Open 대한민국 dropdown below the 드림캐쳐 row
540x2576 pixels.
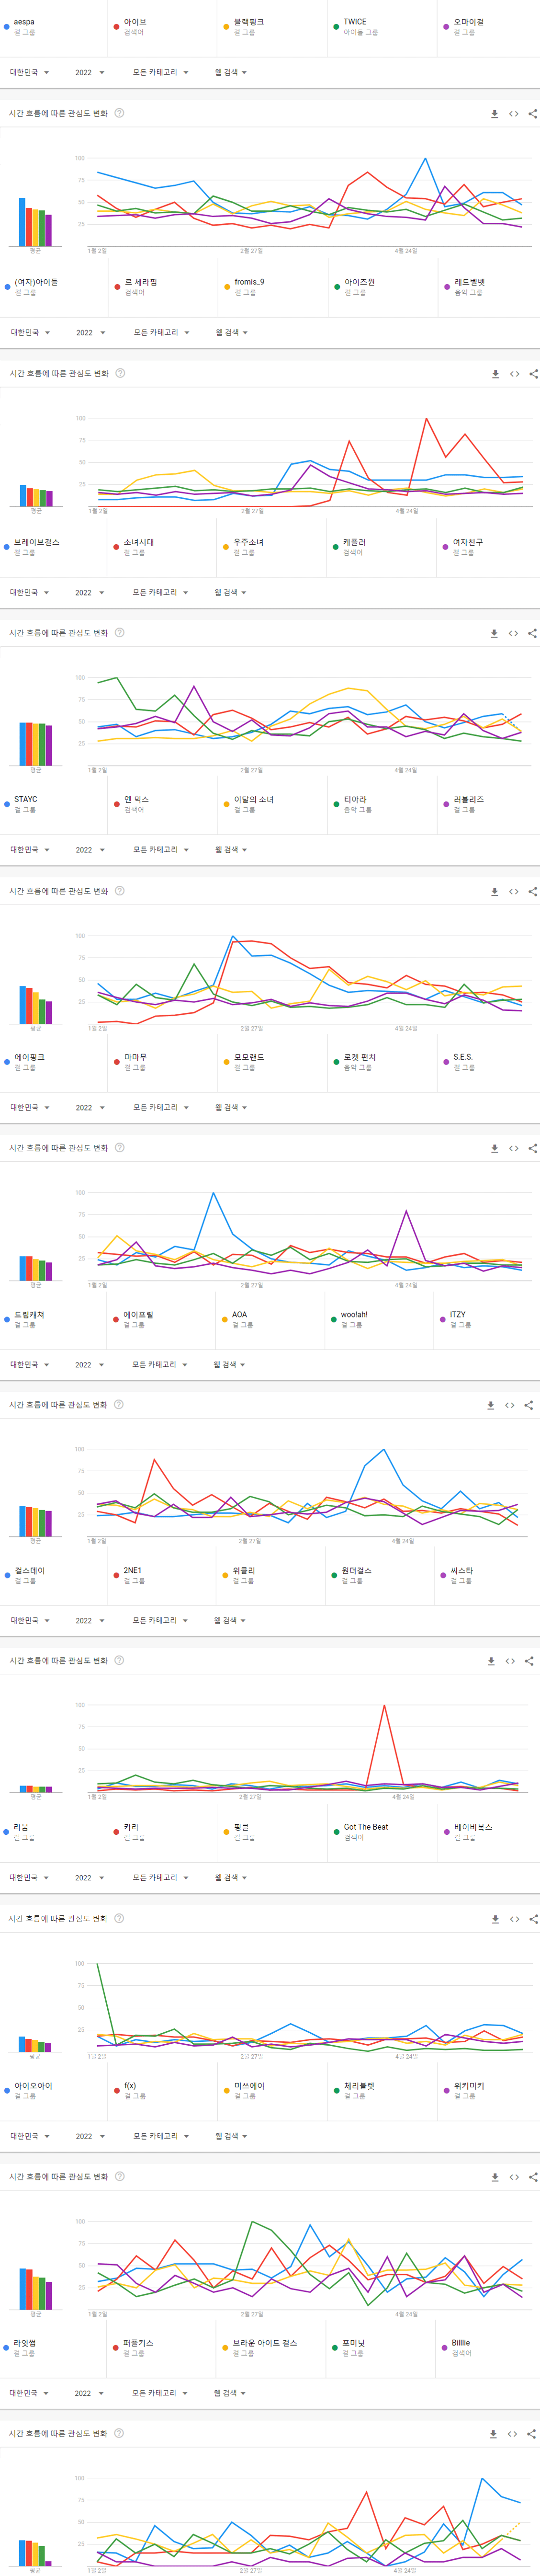point(30,1365)
